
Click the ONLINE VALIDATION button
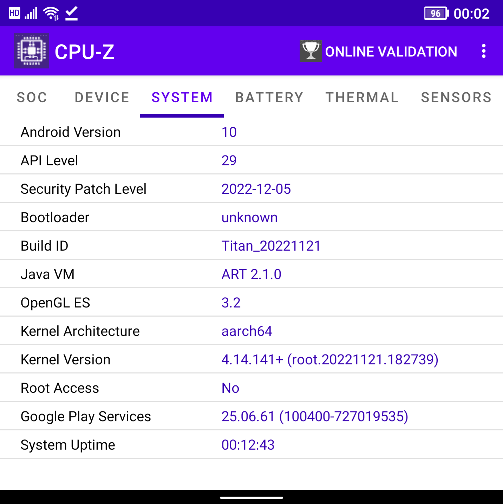coord(391,51)
